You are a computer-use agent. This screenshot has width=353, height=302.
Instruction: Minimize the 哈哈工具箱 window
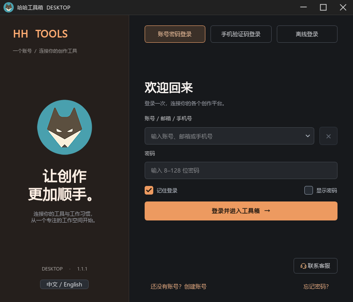(x=303, y=7)
